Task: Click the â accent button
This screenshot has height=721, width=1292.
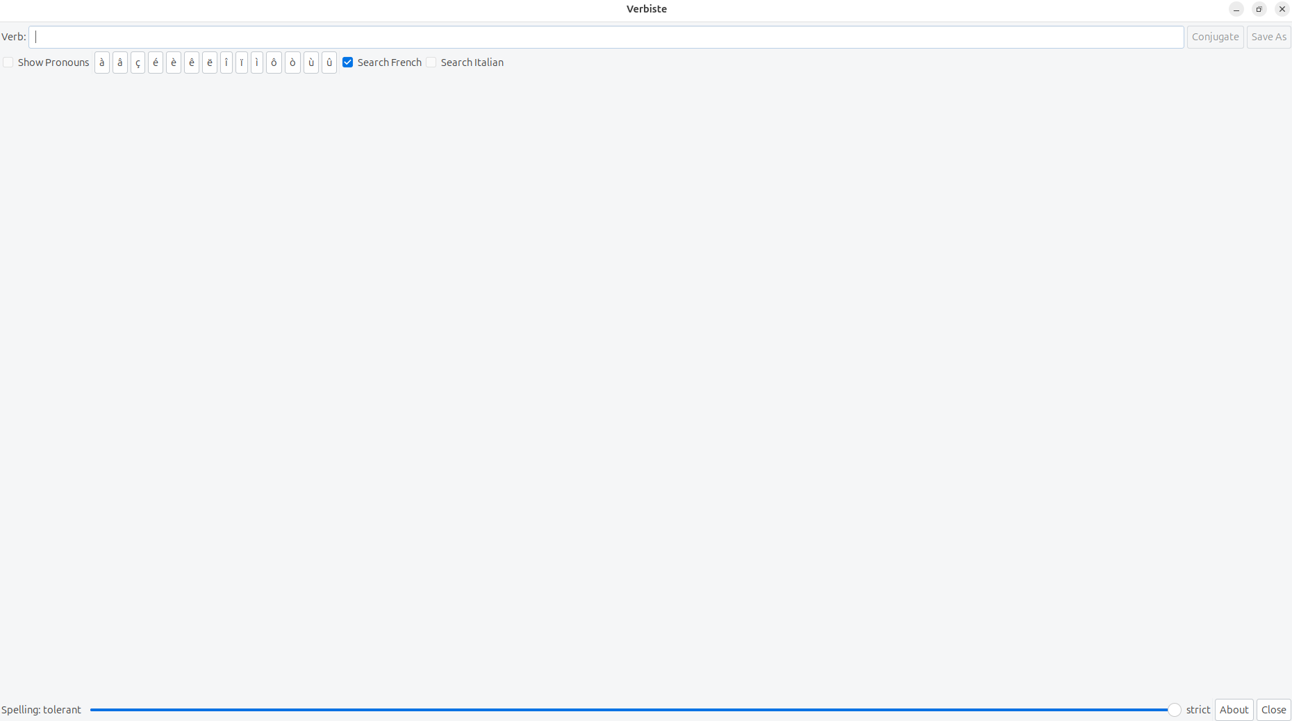Action: [120, 63]
